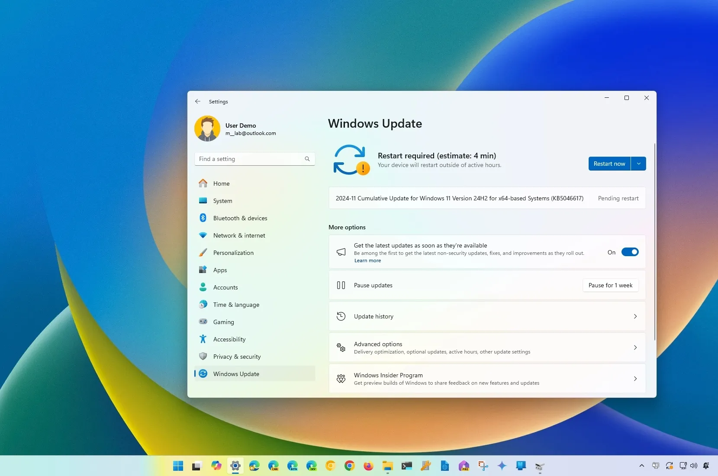Select Windows Update in sidebar

pyautogui.click(x=255, y=374)
